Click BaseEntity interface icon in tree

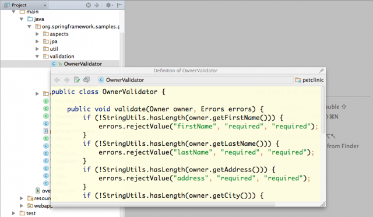coord(46,101)
